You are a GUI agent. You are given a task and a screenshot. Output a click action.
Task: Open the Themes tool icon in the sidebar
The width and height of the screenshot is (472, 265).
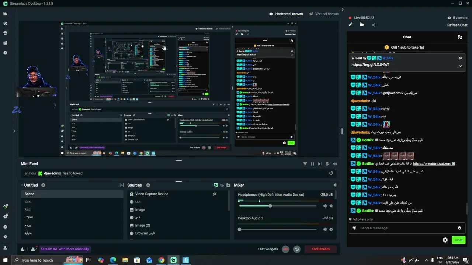pos(5,23)
